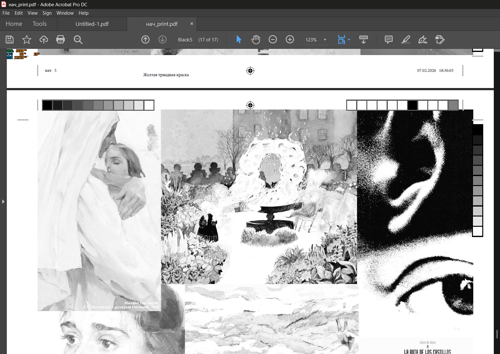Click the 123% zoom value field
Screen dimensions: 500x354
(x=311, y=40)
